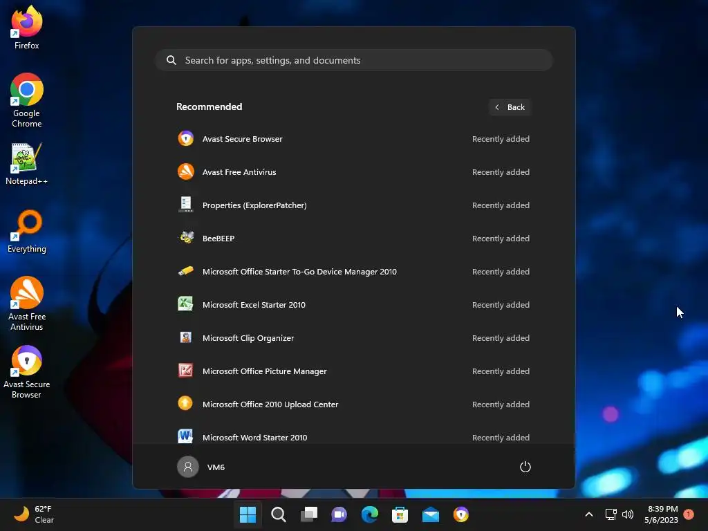Open the BeeBEEP bee icon
Image resolution: width=708 pixels, height=531 pixels.
185,238
